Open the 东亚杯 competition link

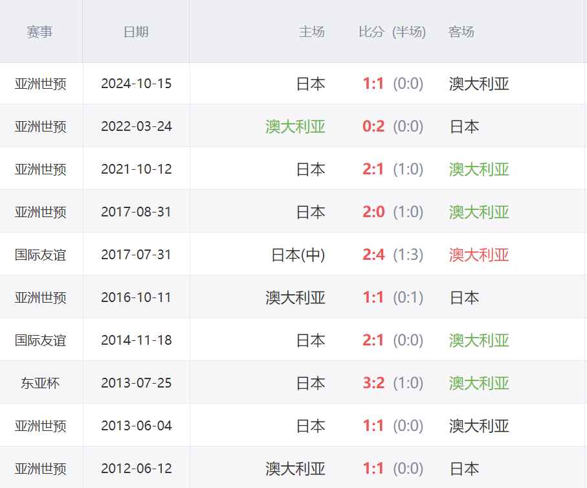click(x=40, y=383)
